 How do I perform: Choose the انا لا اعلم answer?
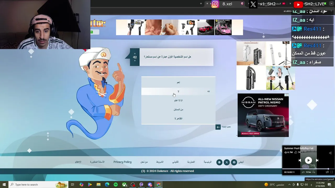click(x=178, y=100)
